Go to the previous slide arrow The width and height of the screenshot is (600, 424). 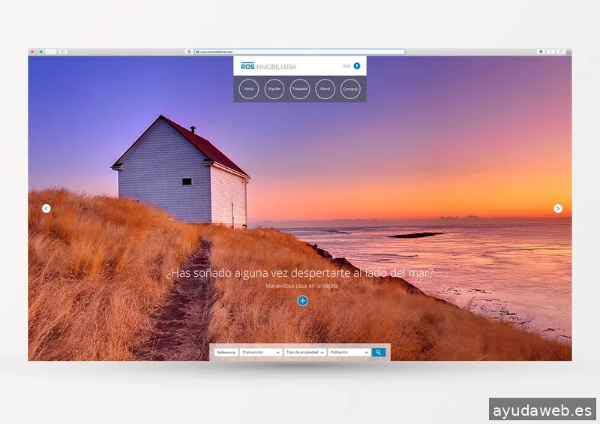[x=46, y=209]
